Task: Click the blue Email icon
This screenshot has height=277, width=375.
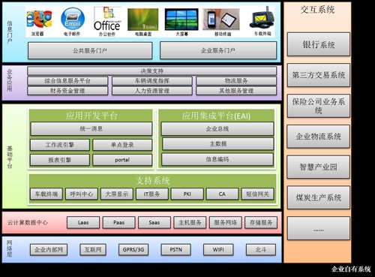Action: [73, 19]
